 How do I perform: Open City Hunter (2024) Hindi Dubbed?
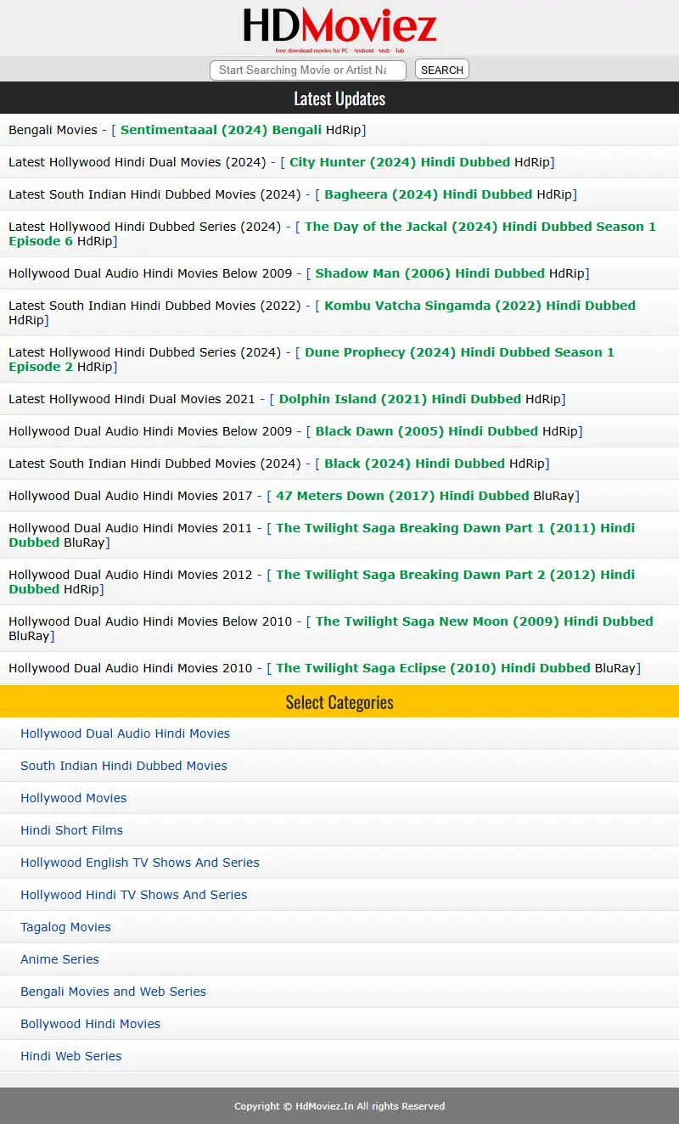pos(400,162)
